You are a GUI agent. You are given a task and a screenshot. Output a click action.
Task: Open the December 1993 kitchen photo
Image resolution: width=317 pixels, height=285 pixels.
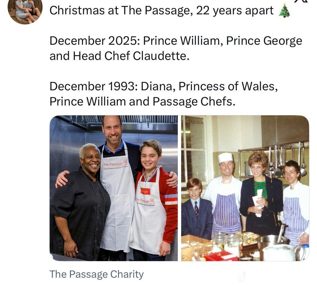click(245, 188)
